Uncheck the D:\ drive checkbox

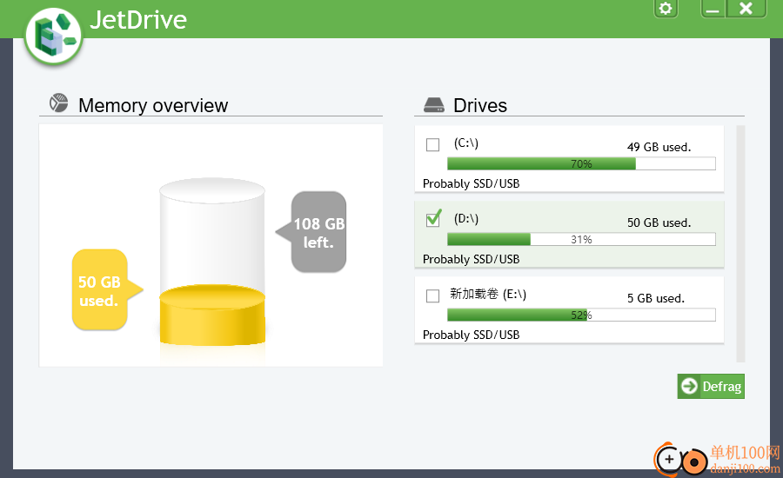[433, 219]
